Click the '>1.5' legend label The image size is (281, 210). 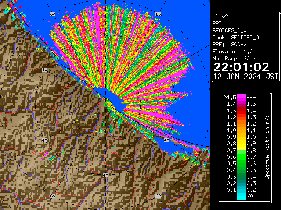tap(230, 98)
